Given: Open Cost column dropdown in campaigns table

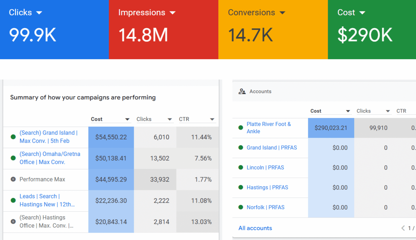Looking at the screenshot, I should tap(127, 119).
